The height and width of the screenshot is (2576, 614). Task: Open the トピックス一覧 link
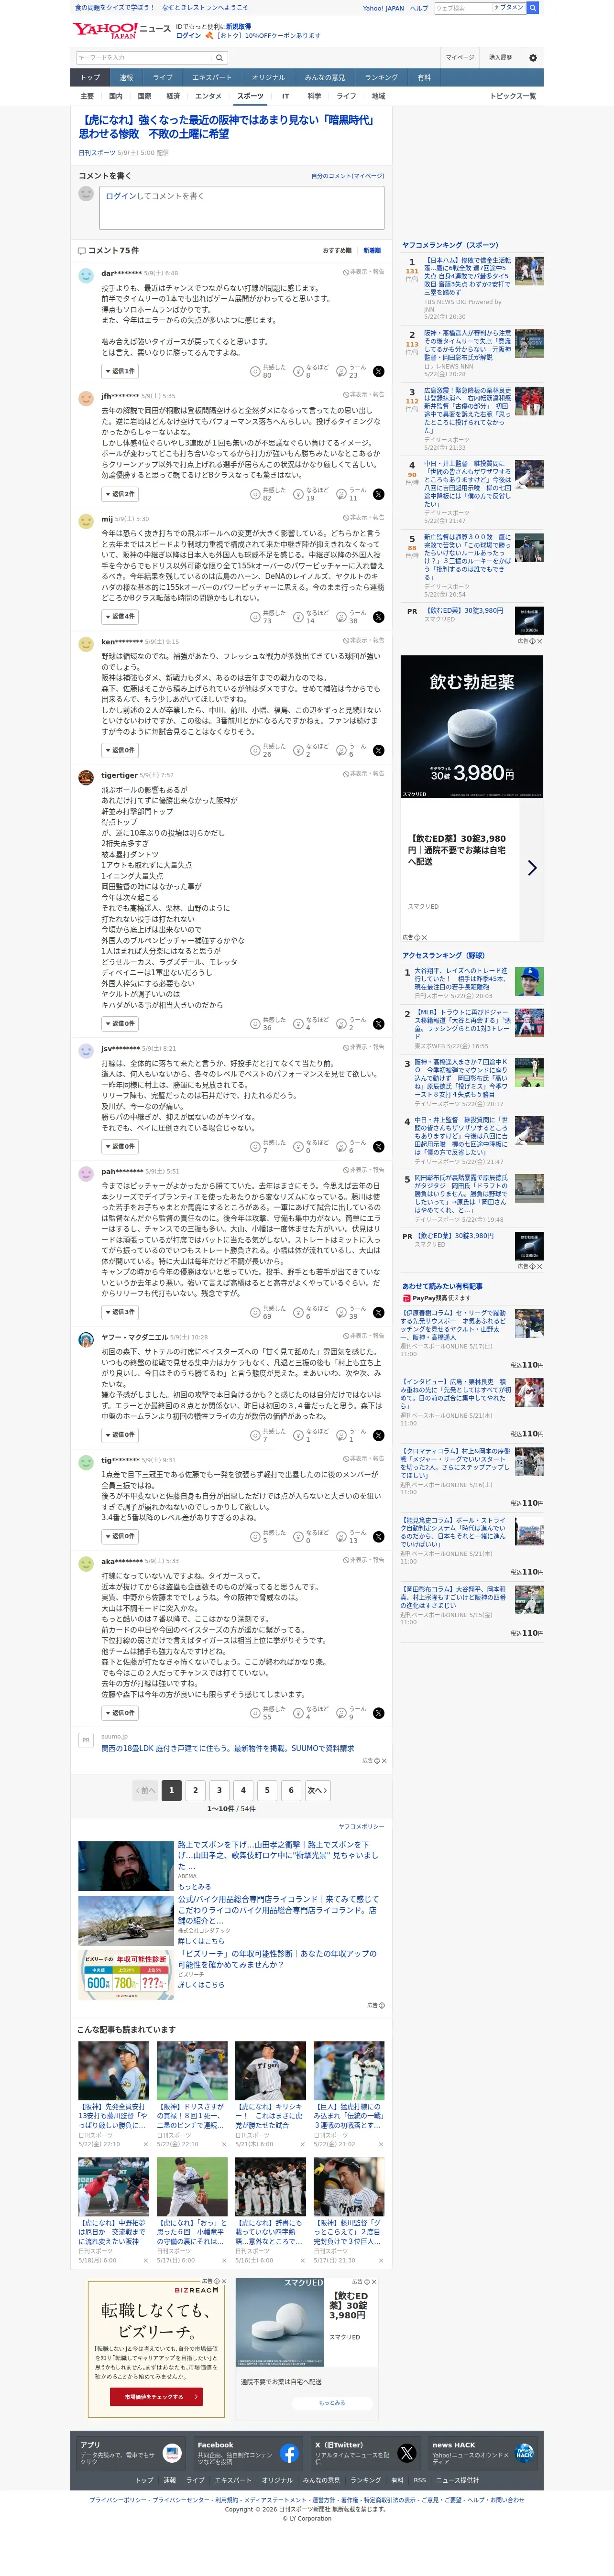(x=513, y=96)
